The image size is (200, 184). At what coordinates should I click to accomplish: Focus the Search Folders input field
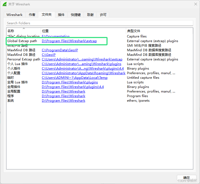100,23
